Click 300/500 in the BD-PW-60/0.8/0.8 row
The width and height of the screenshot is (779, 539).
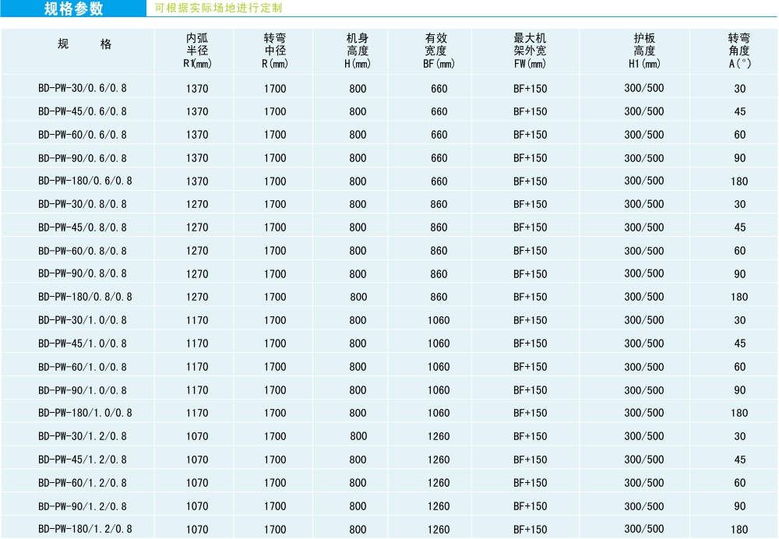[x=644, y=250]
